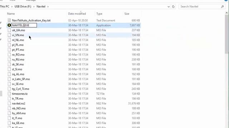Select the vi_VN.mo file icon
Image resolution: width=229 pixels, height=128 pixels.
tap(9, 35)
